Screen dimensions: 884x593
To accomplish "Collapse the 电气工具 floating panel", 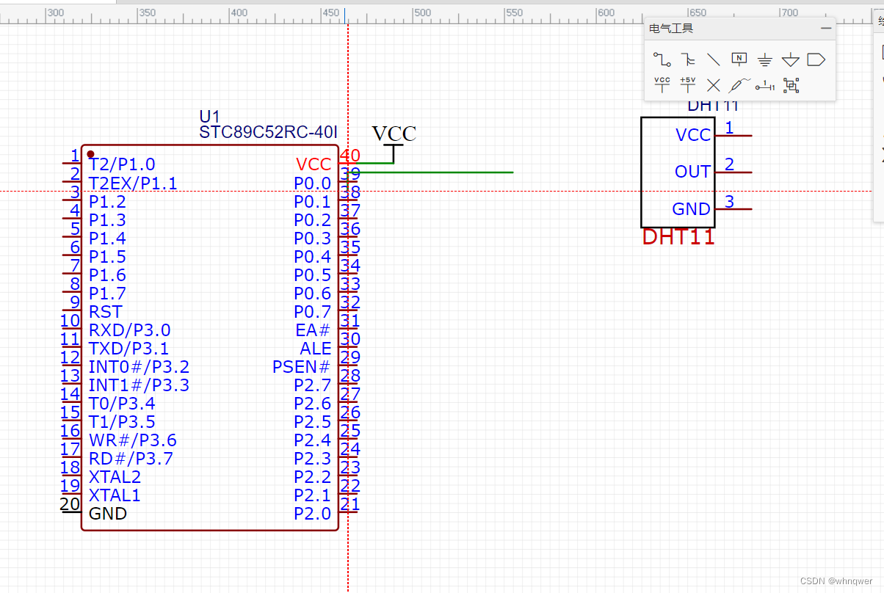I will [826, 28].
